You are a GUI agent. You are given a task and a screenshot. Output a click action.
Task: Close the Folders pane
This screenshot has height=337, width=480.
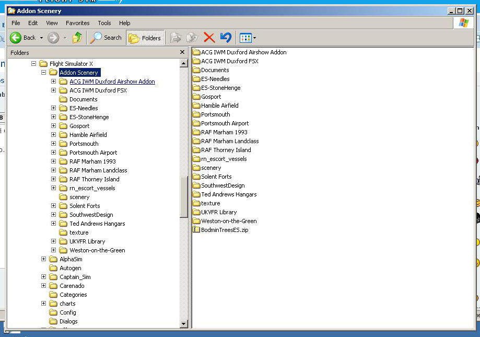click(182, 52)
